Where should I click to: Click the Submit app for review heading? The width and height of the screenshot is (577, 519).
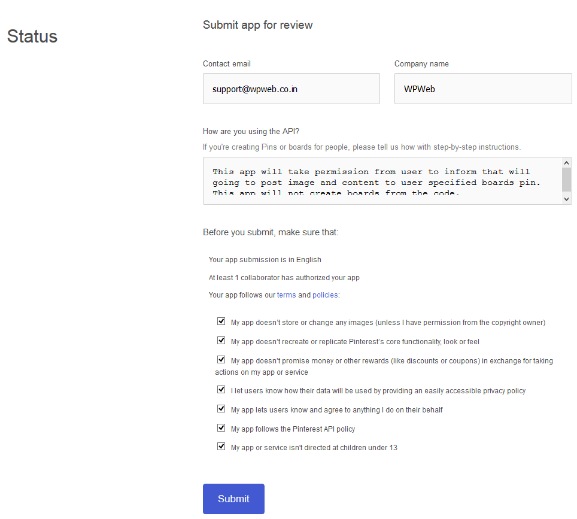click(x=257, y=25)
